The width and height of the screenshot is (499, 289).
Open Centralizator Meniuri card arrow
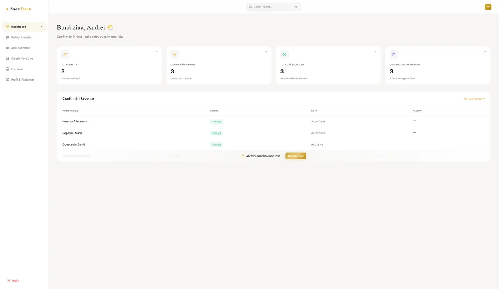coord(484,52)
